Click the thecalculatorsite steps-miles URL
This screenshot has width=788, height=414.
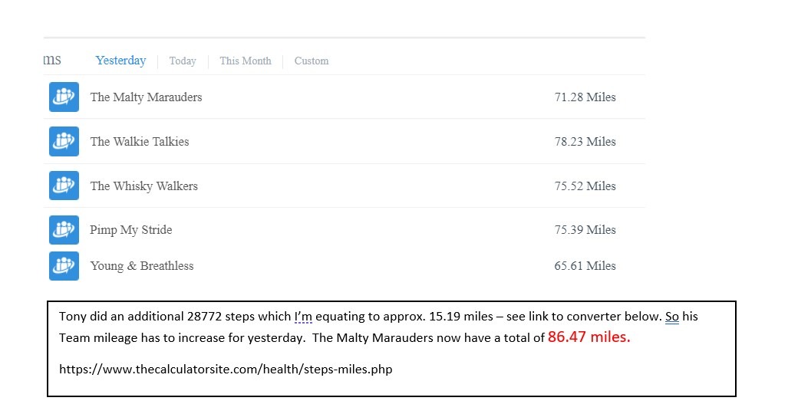(226, 370)
